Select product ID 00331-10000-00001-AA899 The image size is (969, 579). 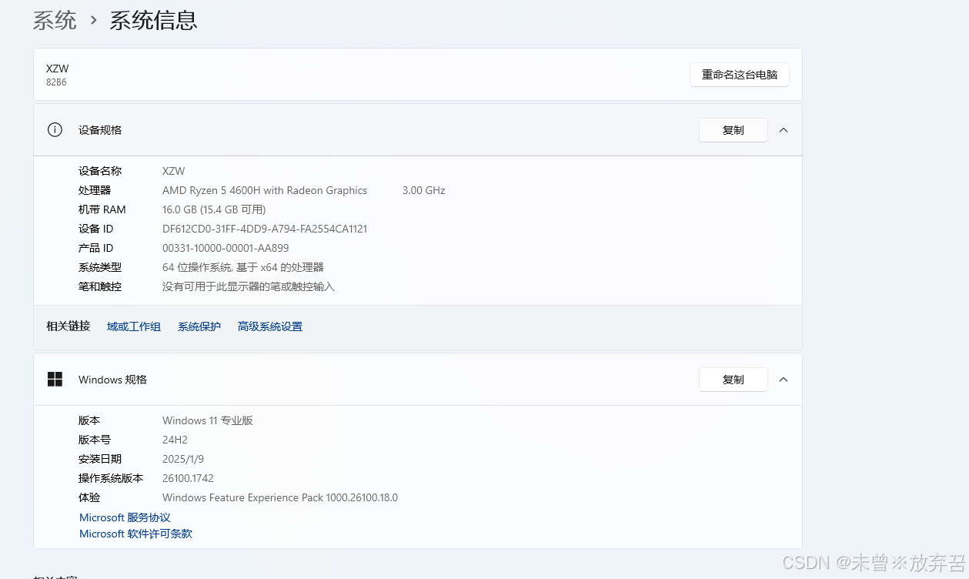(226, 248)
